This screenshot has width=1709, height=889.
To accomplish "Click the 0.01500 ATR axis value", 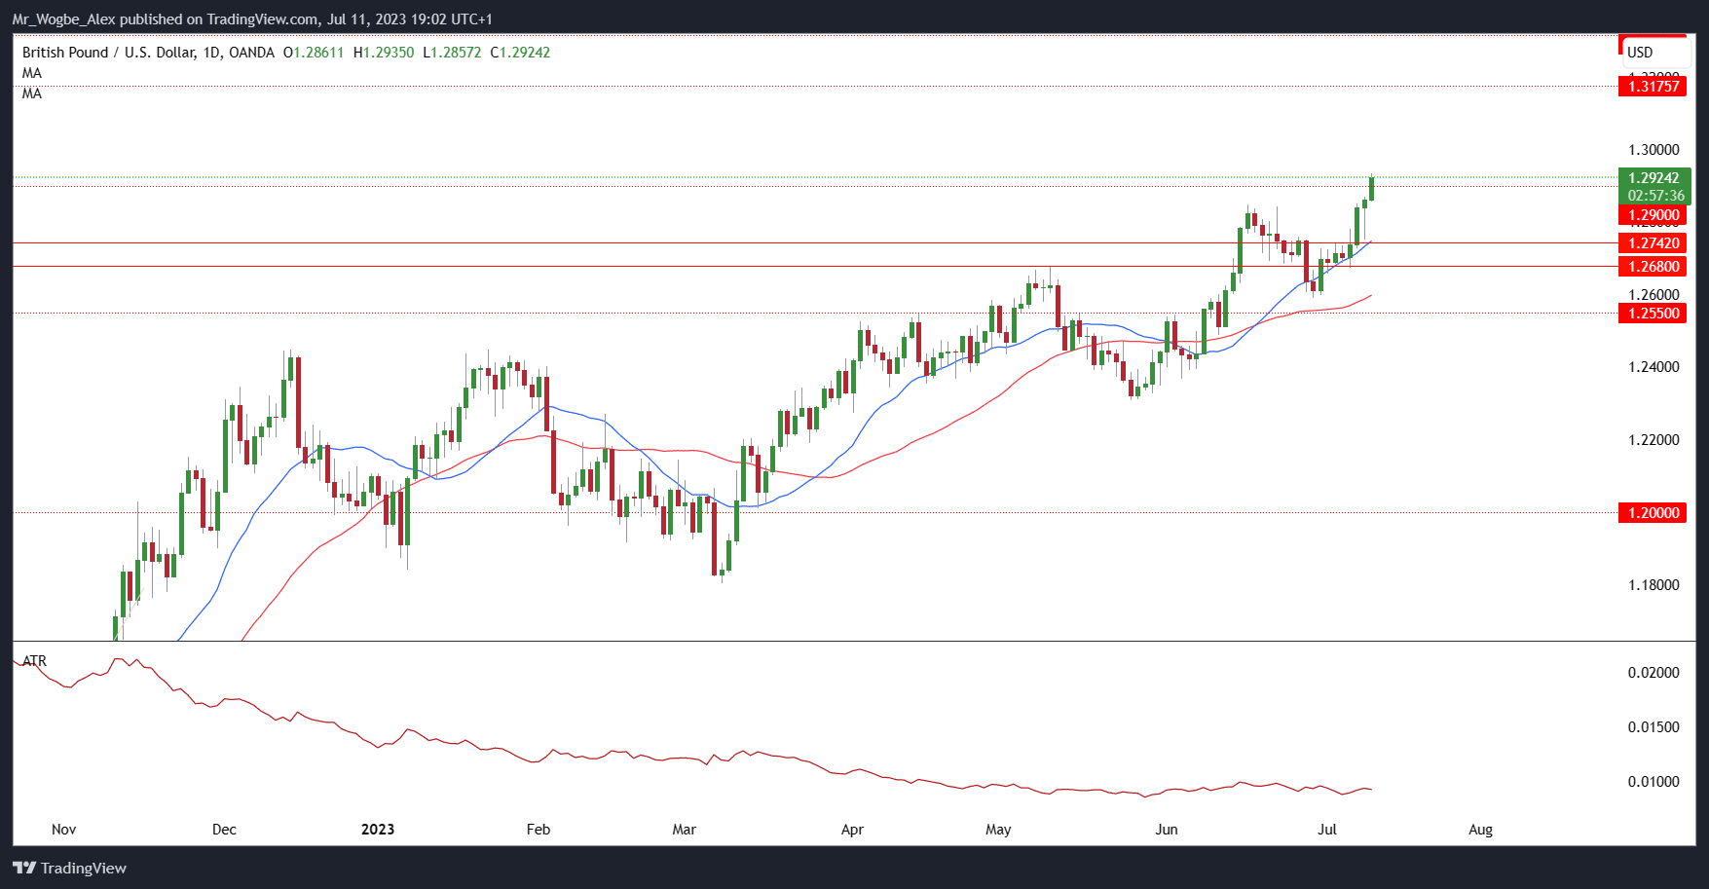I will (1653, 727).
